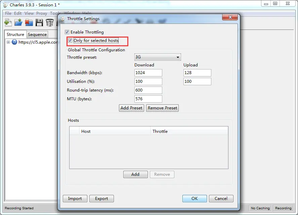This screenshot has width=298, height=215.
Task: Click the Upload bandwidth field showing 128
Action: point(197,73)
